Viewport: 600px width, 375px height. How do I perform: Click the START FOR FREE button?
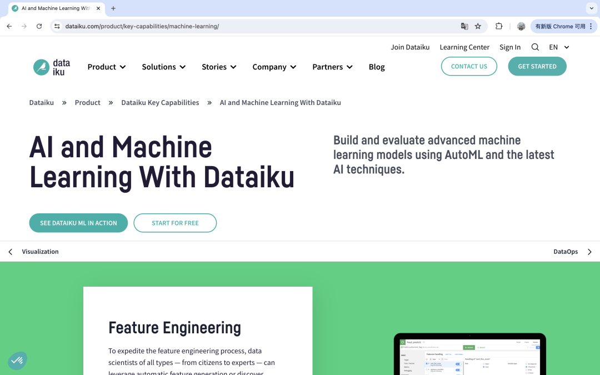tap(175, 223)
